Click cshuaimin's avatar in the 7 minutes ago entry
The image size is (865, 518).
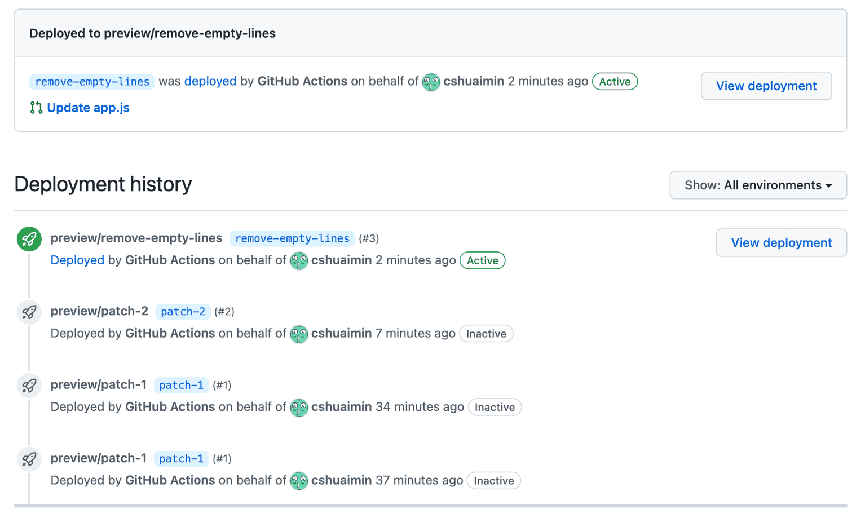point(299,334)
